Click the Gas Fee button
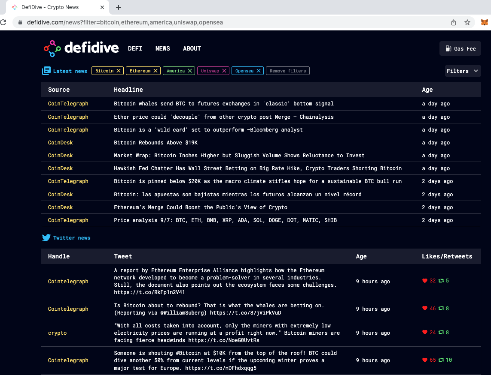 tap(460, 48)
